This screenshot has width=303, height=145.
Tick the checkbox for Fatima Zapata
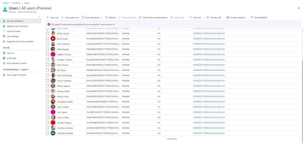coord(47,86)
